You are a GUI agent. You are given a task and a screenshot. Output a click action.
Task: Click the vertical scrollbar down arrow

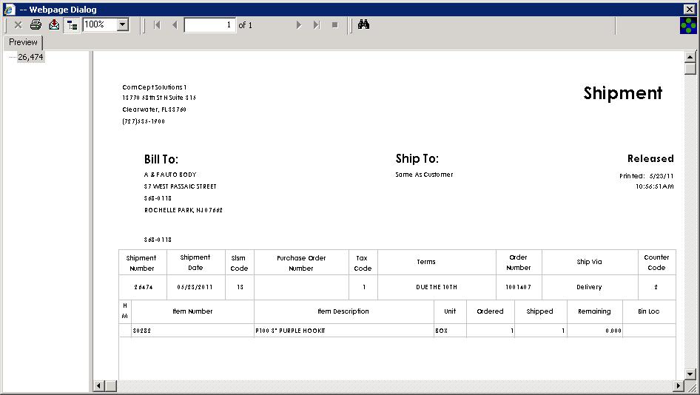[x=690, y=374]
